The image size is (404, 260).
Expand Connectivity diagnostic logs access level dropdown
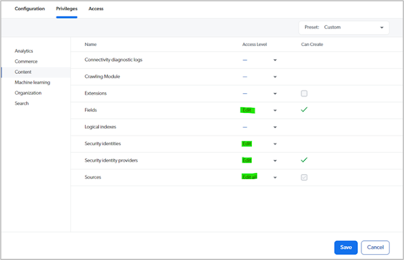pos(275,60)
